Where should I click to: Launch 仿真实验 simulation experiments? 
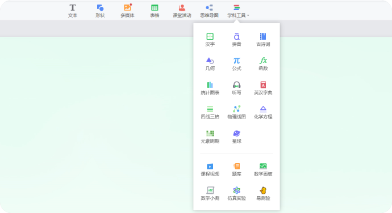pos(236,194)
